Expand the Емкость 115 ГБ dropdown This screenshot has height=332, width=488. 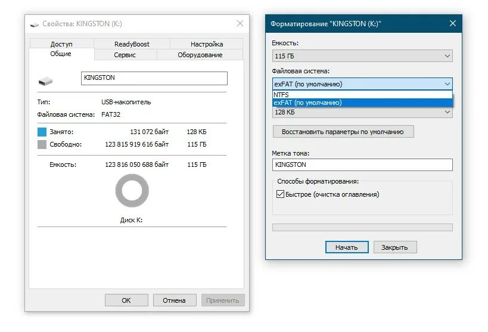(x=362, y=56)
